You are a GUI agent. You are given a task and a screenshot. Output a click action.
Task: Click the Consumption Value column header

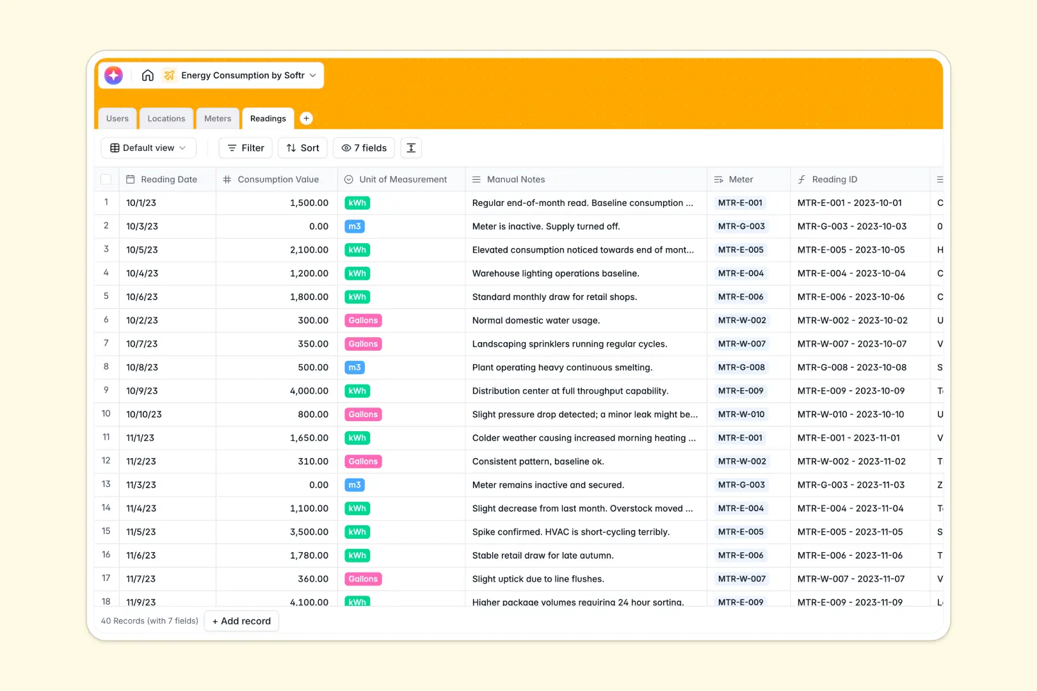pos(277,180)
